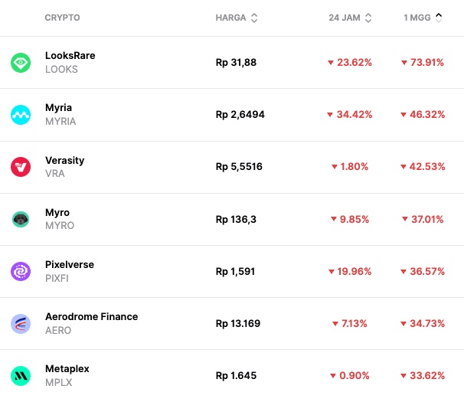Open the LooksRare coin name link
The image size is (464, 402).
coord(70,56)
